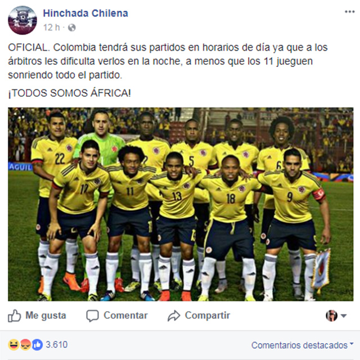Image resolution: width=360 pixels, height=360 pixels.
Task: Click the Me gusta label text
Action: tap(46, 316)
